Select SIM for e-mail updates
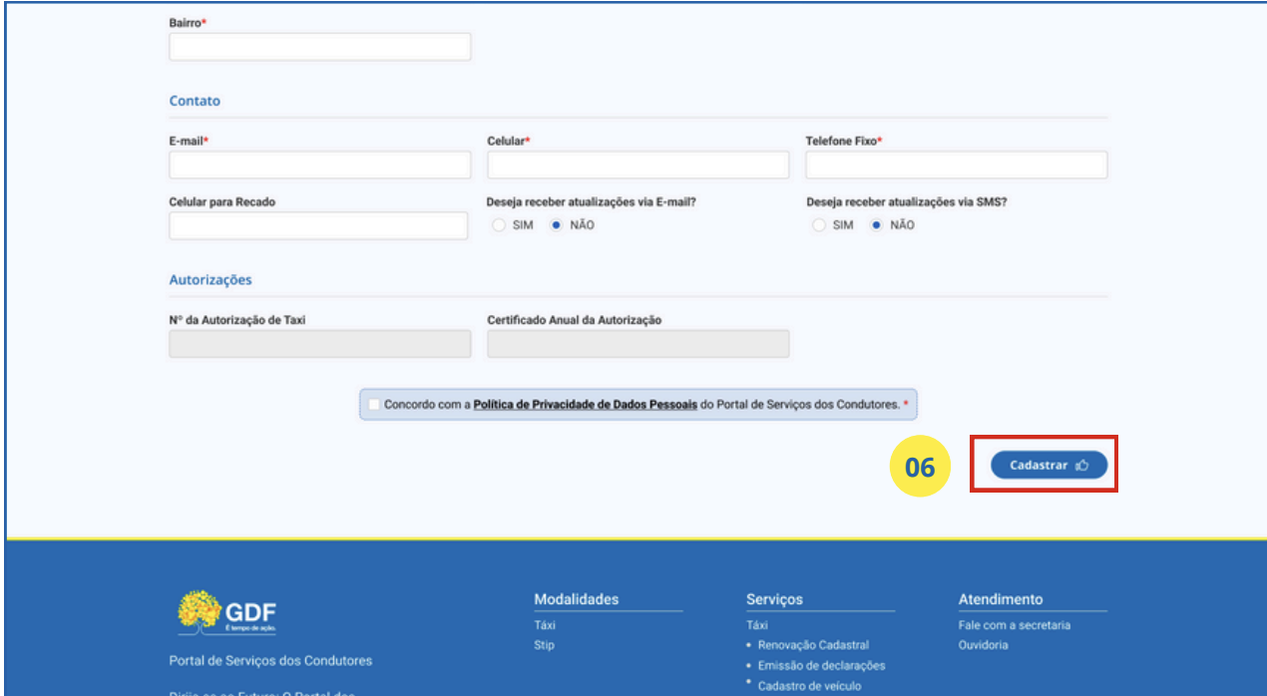Viewport: 1267px width, 696px height. (499, 225)
